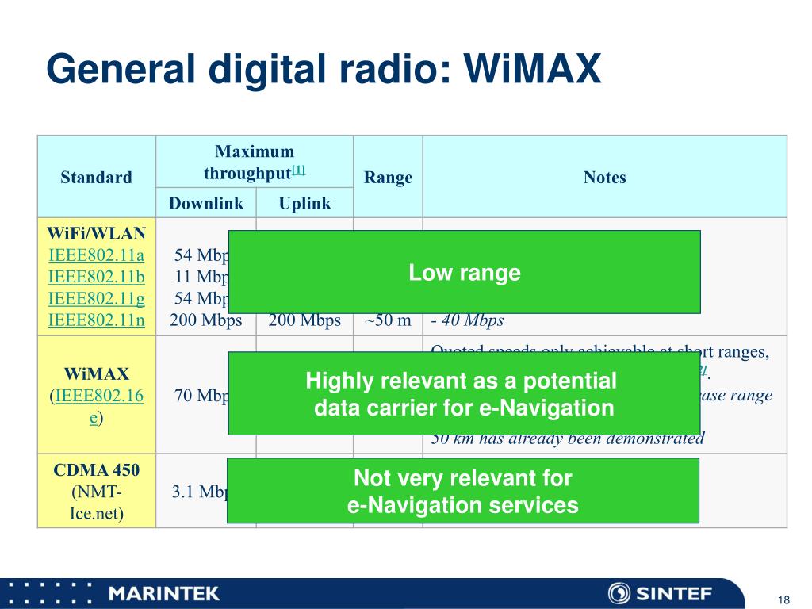The width and height of the screenshot is (812, 609).
Task: Open the IEEE802.11a link
Action: (x=96, y=255)
